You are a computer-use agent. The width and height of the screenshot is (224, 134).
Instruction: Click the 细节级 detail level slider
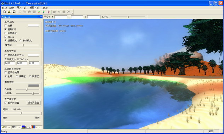point(28,45)
